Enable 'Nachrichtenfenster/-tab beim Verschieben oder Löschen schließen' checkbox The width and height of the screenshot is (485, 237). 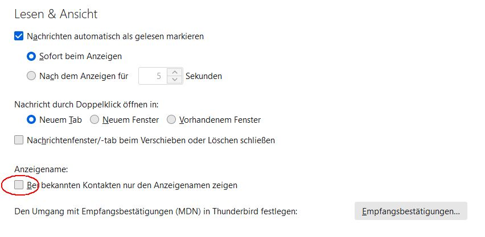point(19,140)
